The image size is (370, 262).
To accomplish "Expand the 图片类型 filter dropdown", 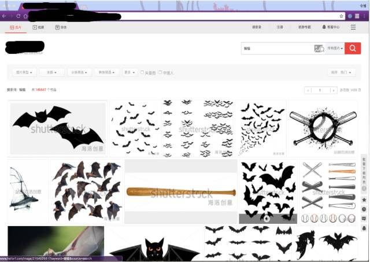I will 25,72.
